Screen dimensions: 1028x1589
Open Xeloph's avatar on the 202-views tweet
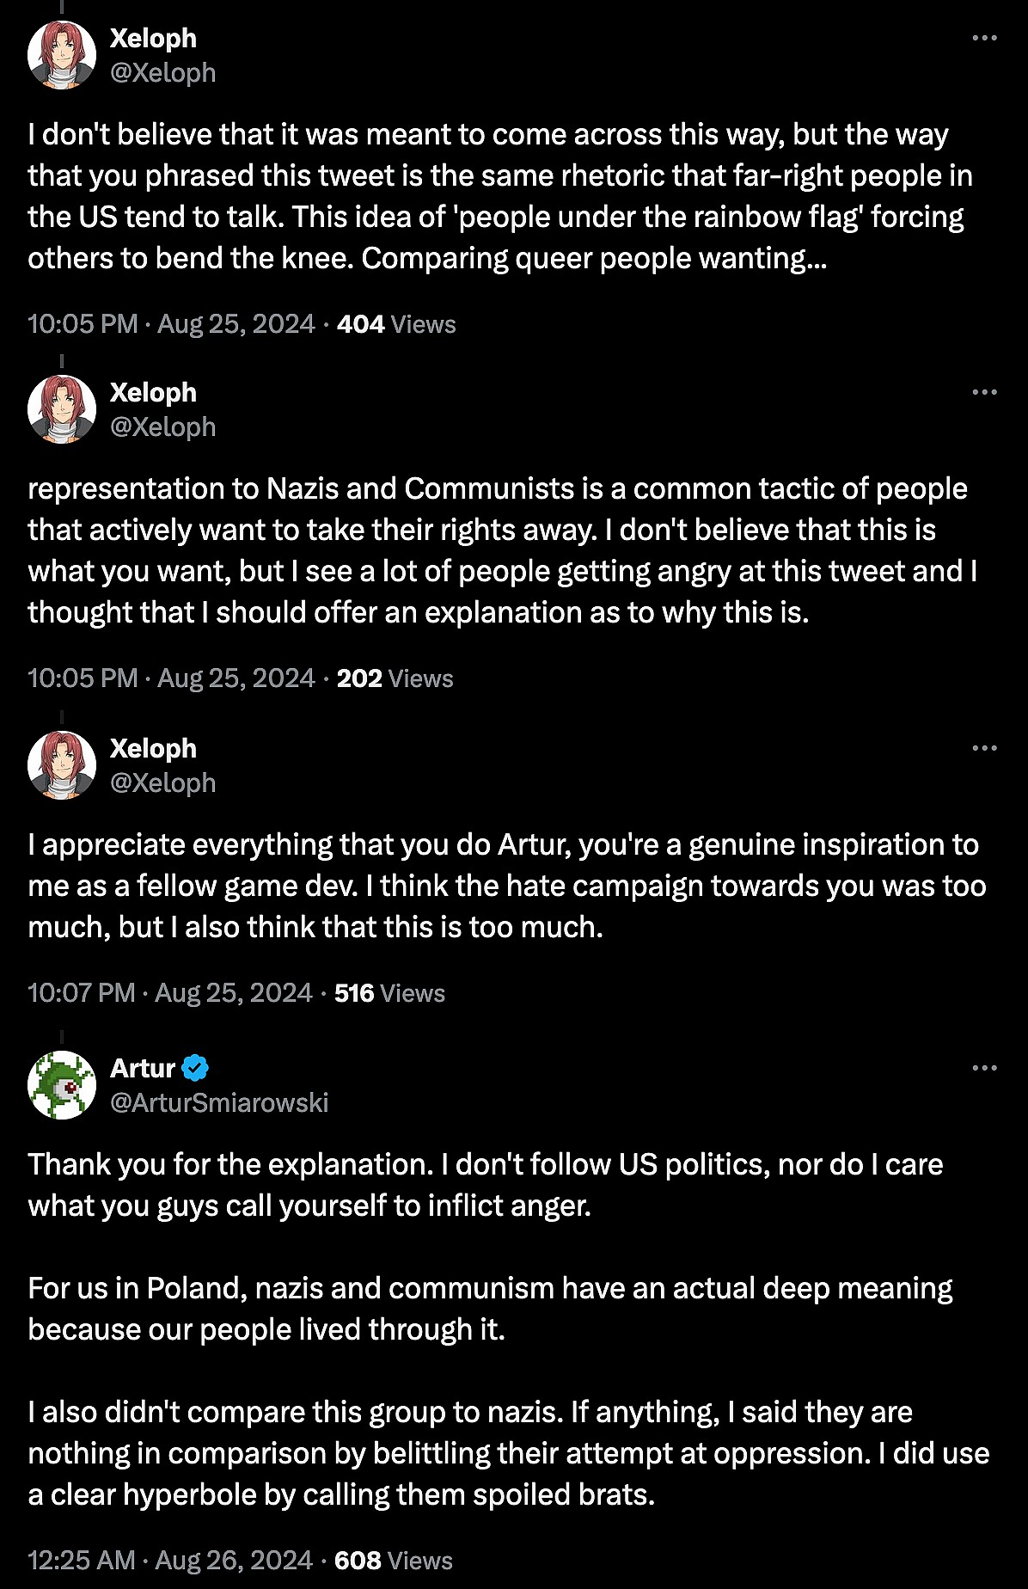click(x=62, y=409)
